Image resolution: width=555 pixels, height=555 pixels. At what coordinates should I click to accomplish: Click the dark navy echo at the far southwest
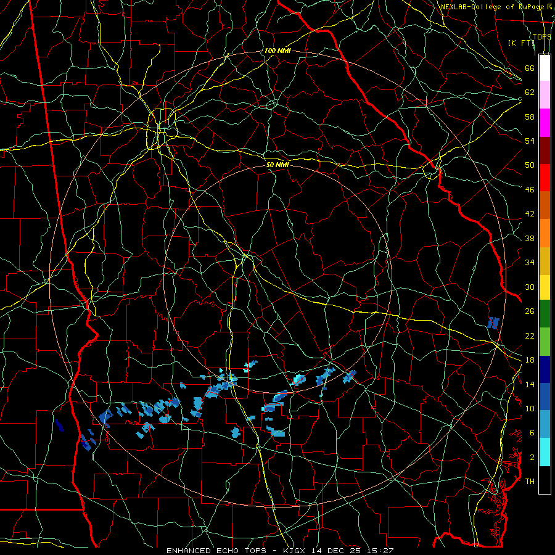click(60, 425)
